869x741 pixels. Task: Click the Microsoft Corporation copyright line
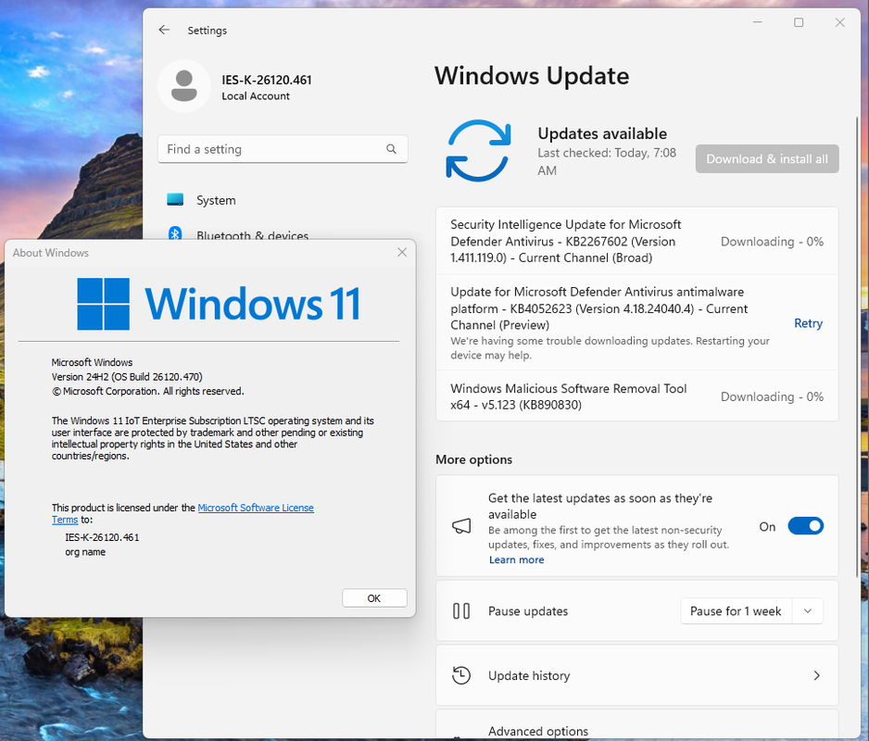(x=148, y=391)
